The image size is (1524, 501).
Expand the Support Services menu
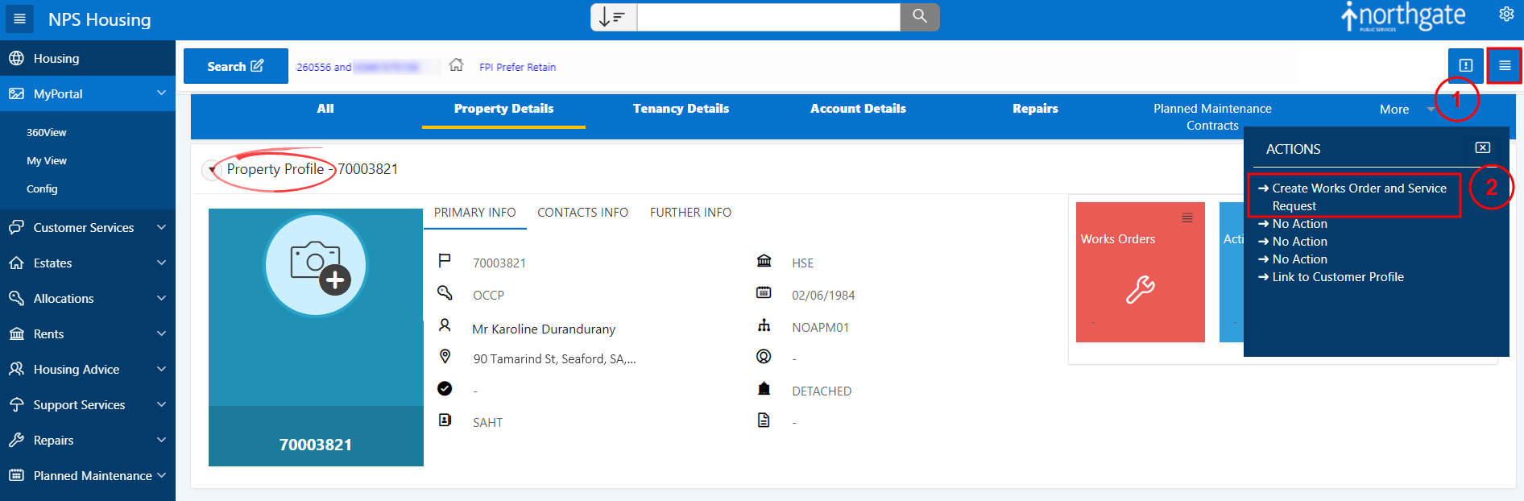pyautogui.click(x=161, y=404)
